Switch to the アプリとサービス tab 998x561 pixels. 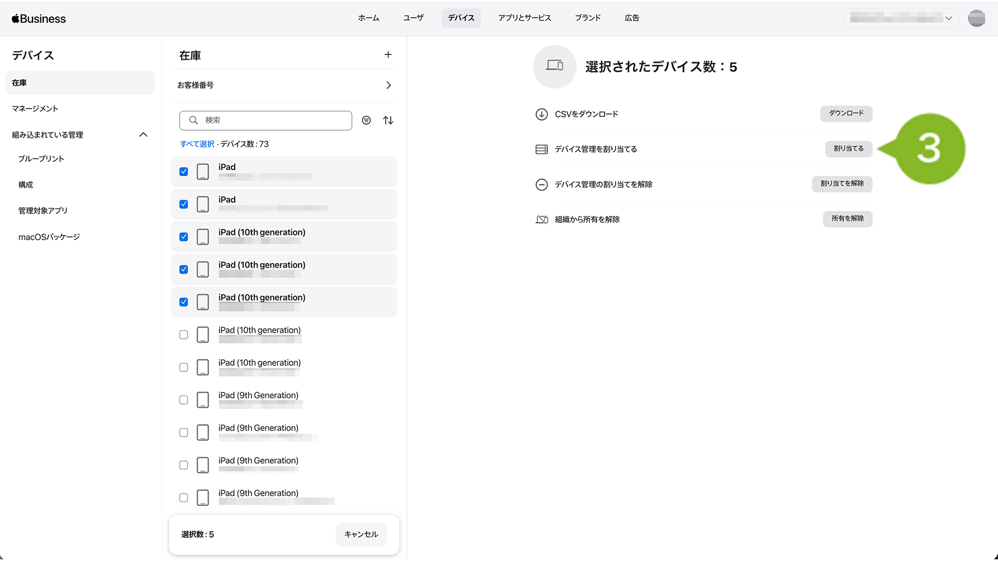[x=524, y=18]
